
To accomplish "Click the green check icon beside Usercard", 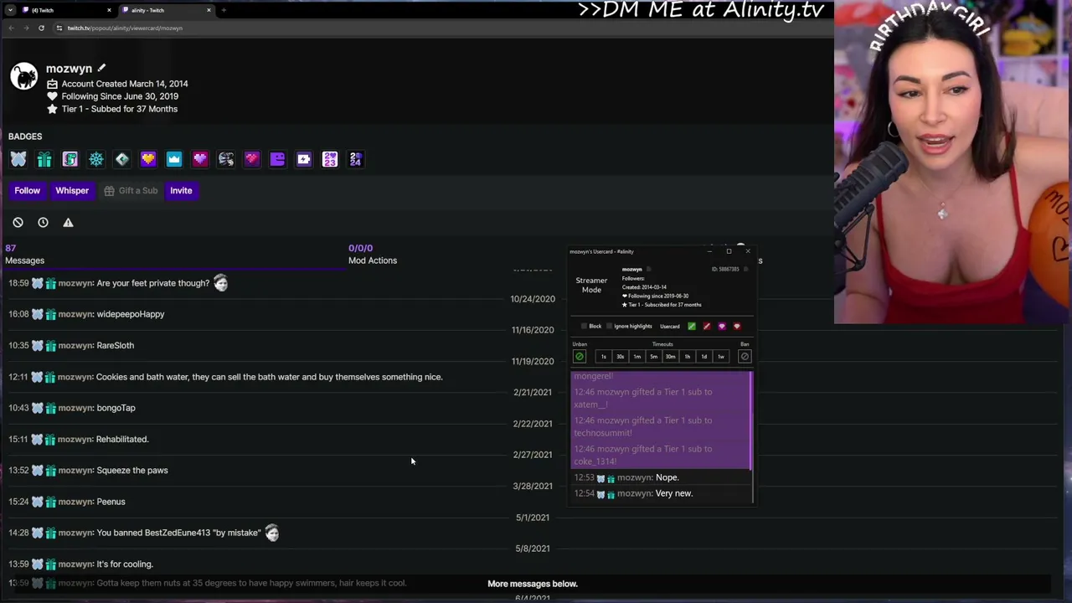I will click(x=692, y=327).
